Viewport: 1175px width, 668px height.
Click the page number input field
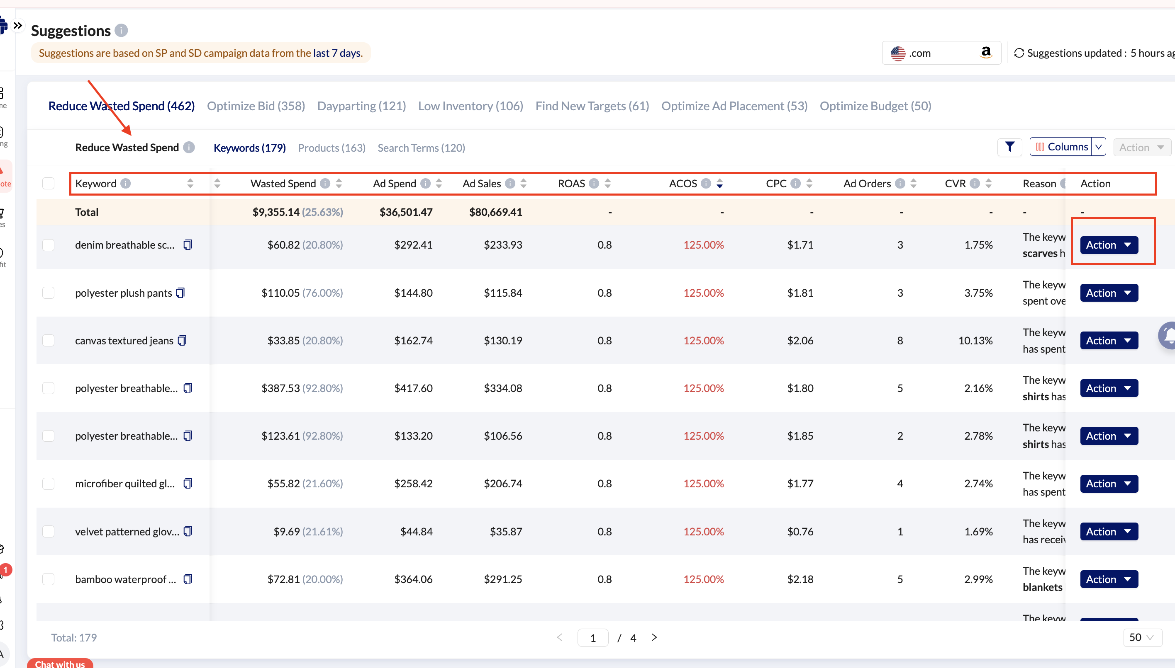point(592,637)
